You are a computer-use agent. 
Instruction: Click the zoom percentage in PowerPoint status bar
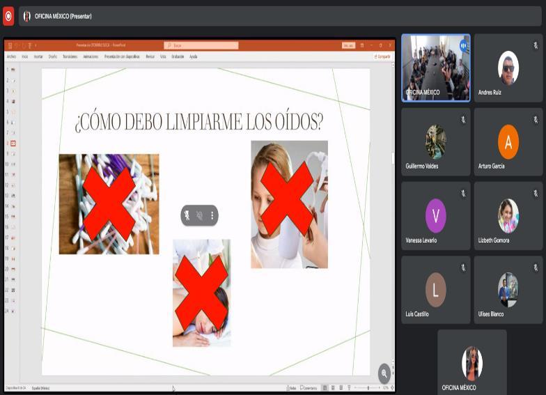pos(386,387)
